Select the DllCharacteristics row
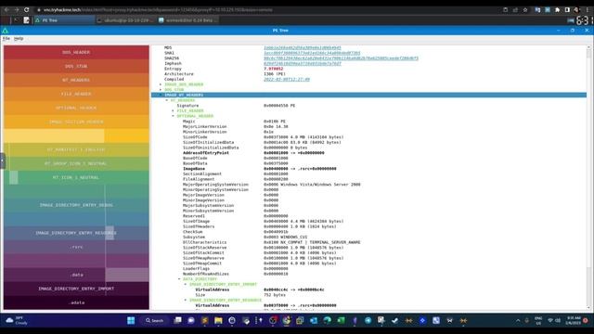 [x=369, y=242]
